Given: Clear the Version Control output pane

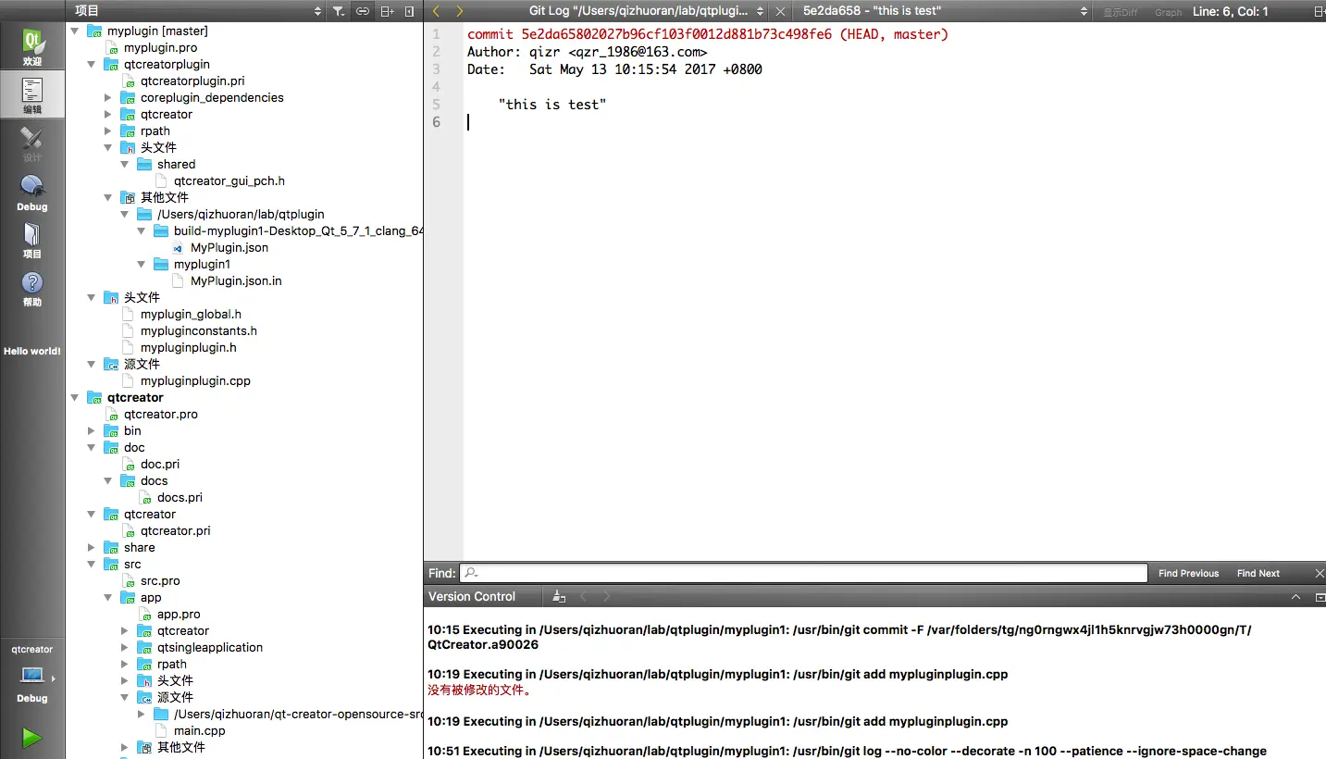Looking at the screenshot, I should (x=558, y=597).
